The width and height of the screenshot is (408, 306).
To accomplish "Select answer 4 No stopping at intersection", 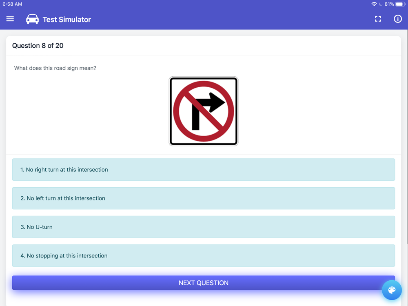I will coord(204,255).
